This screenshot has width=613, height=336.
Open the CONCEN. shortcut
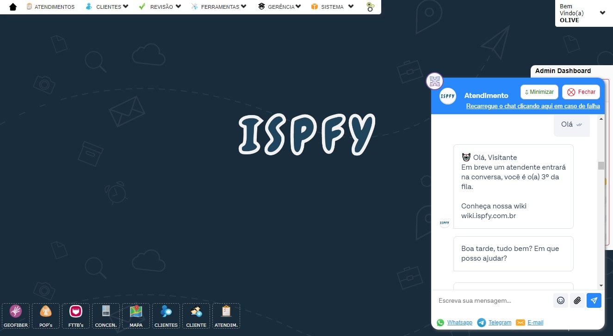pos(106,316)
